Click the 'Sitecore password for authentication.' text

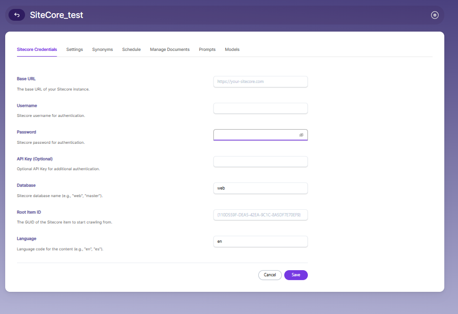(x=51, y=142)
